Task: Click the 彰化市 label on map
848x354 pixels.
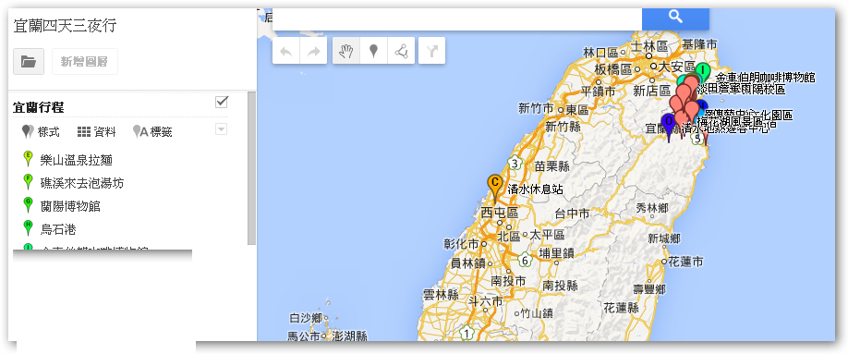Action: tap(461, 244)
